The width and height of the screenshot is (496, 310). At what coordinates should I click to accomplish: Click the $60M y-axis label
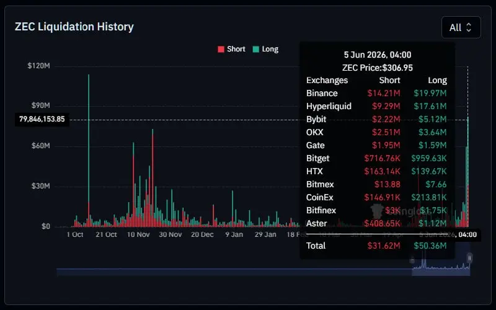point(40,146)
